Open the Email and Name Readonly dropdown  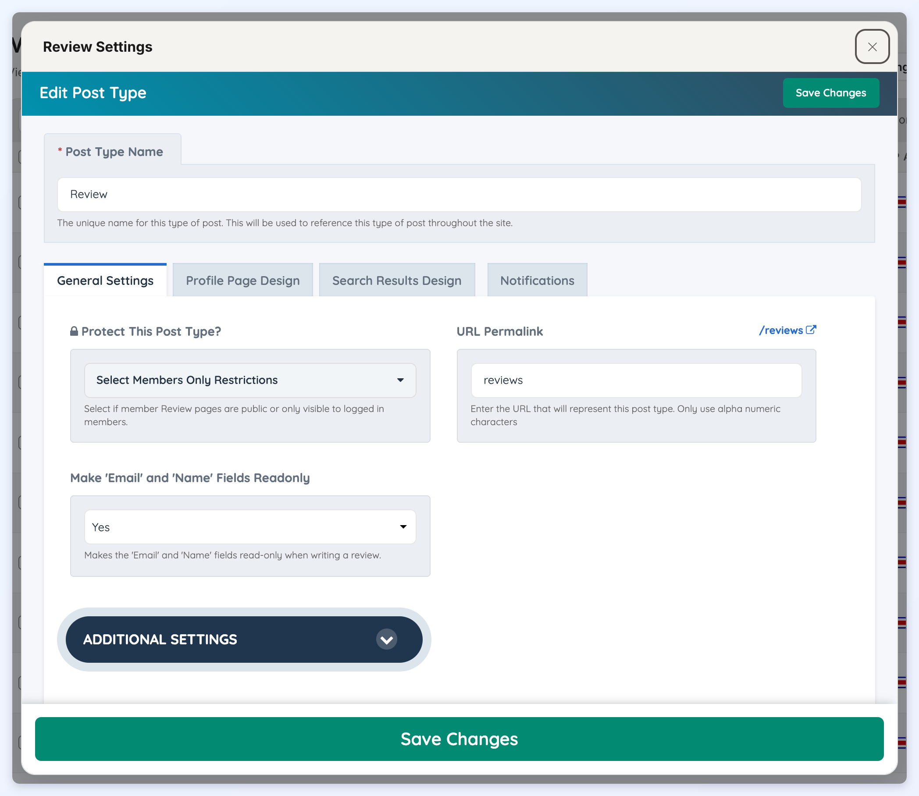click(x=250, y=527)
